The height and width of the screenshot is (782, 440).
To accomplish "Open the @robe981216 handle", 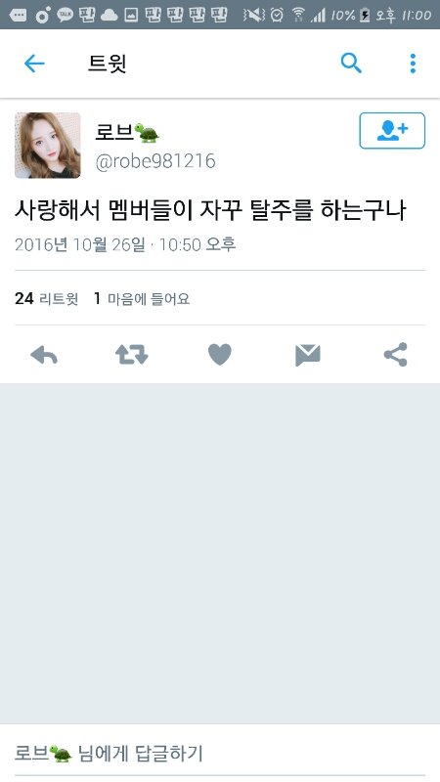I will point(155,161).
